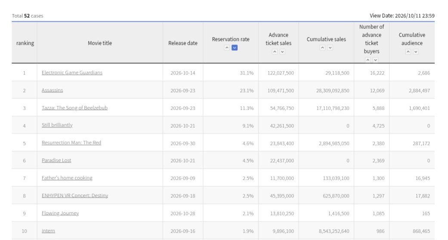448x240 pixels.
Task: Open the Assassins movie link
Action: (52, 90)
